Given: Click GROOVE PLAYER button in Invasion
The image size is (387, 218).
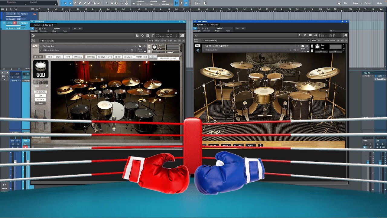Looking at the screenshot, I should pyautogui.click(x=105, y=57).
